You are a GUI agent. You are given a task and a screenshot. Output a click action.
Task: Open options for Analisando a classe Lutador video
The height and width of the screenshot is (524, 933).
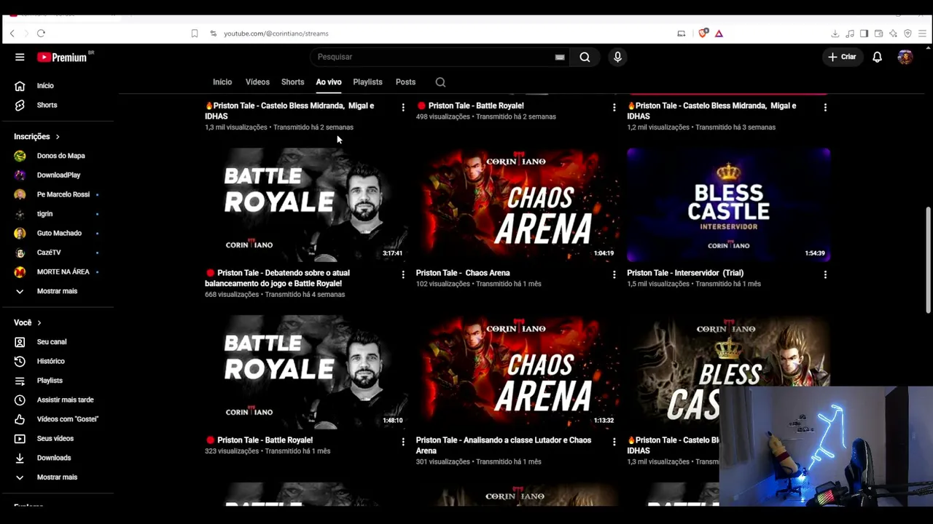pyautogui.click(x=614, y=442)
